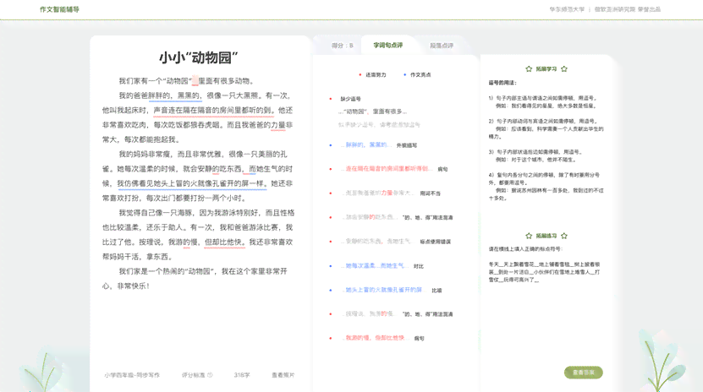The image size is (703, 392).
Task: Click the red-highlighted missing comma in essay
Action: coord(195,81)
